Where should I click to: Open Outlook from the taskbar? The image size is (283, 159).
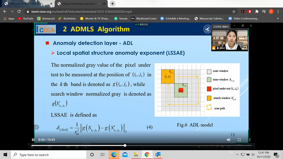point(158,155)
